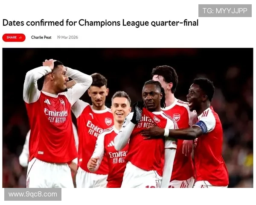Click the black glove on the raised hand
Screen dimensions: 256x205
(137, 113)
